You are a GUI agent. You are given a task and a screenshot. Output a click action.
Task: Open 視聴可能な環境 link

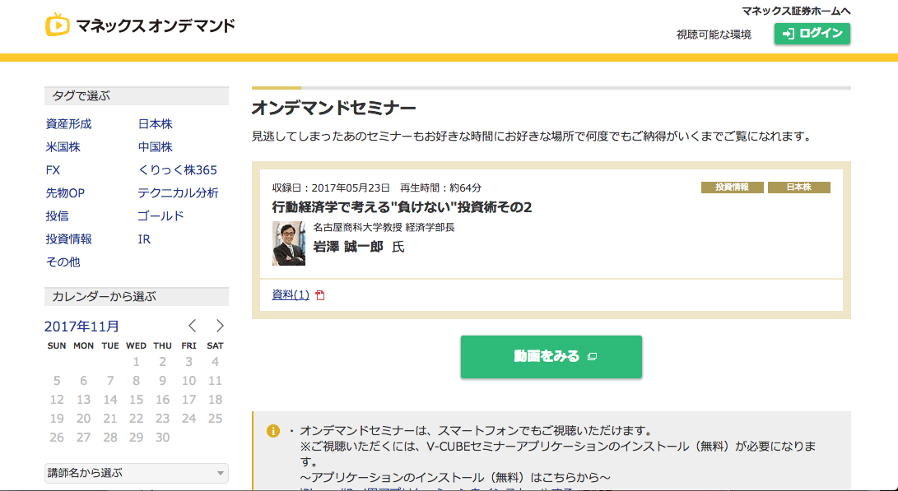click(x=713, y=35)
